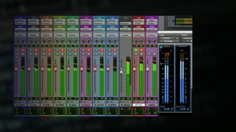Open automation mode selector on S_Horns

(86, 29)
